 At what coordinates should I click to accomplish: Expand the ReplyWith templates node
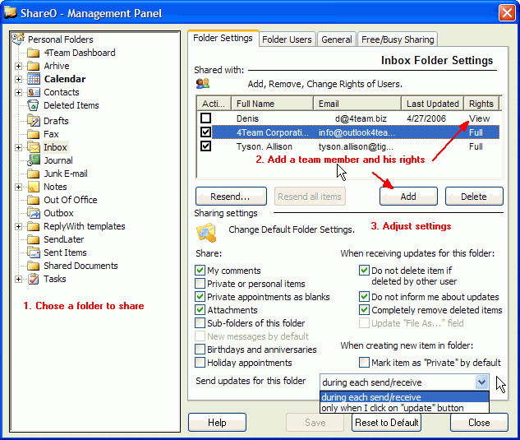pyautogui.click(x=19, y=226)
